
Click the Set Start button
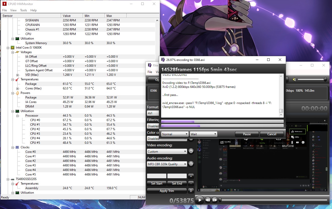[157, 183]
